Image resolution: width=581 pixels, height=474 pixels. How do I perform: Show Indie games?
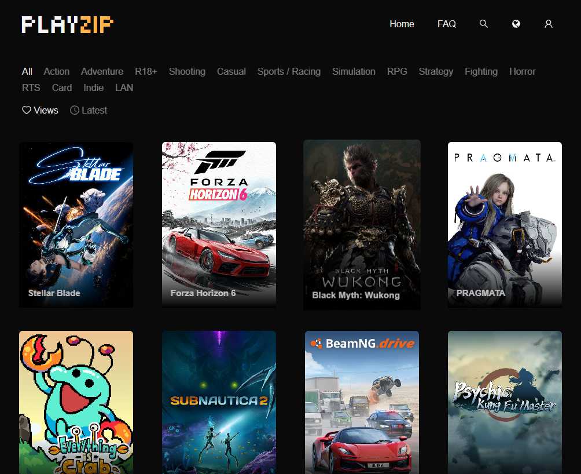click(93, 87)
